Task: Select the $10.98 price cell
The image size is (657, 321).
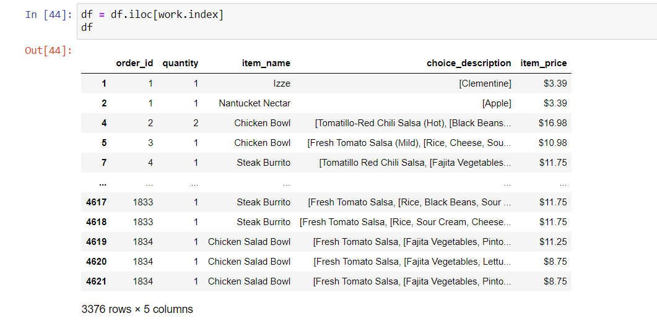Action: click(552, 143)
